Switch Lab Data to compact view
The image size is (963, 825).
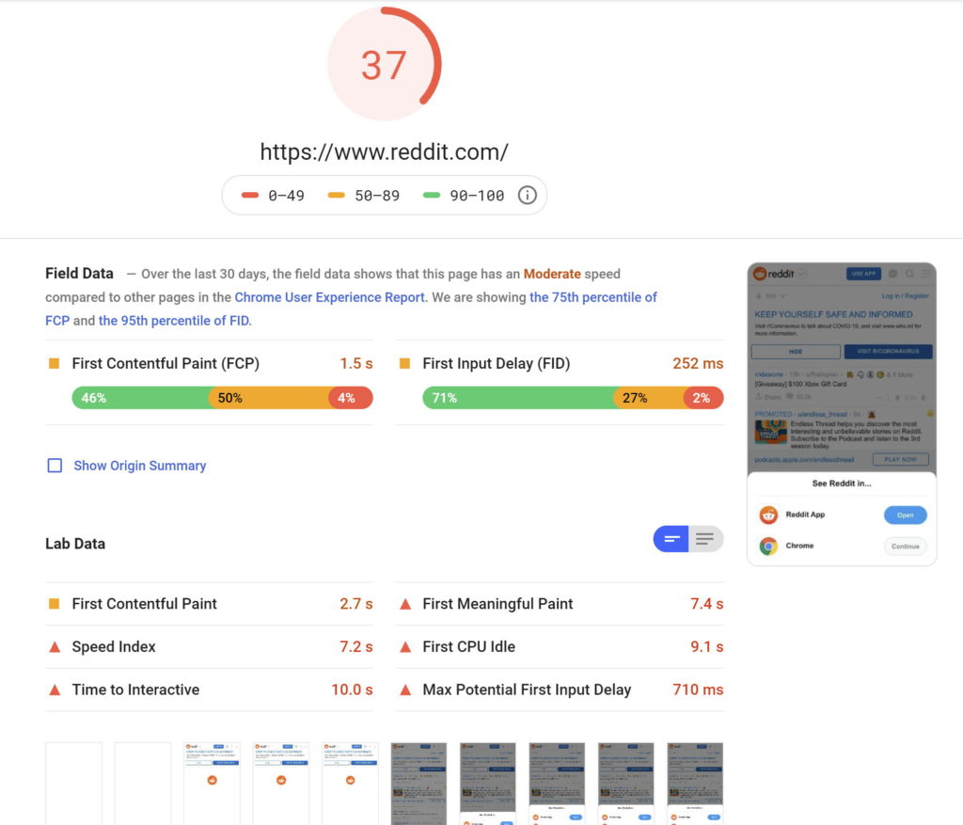(671, 539)
